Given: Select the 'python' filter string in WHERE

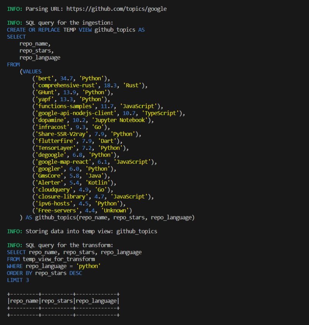Looking at the screenshot, I should tap(88, 266).
